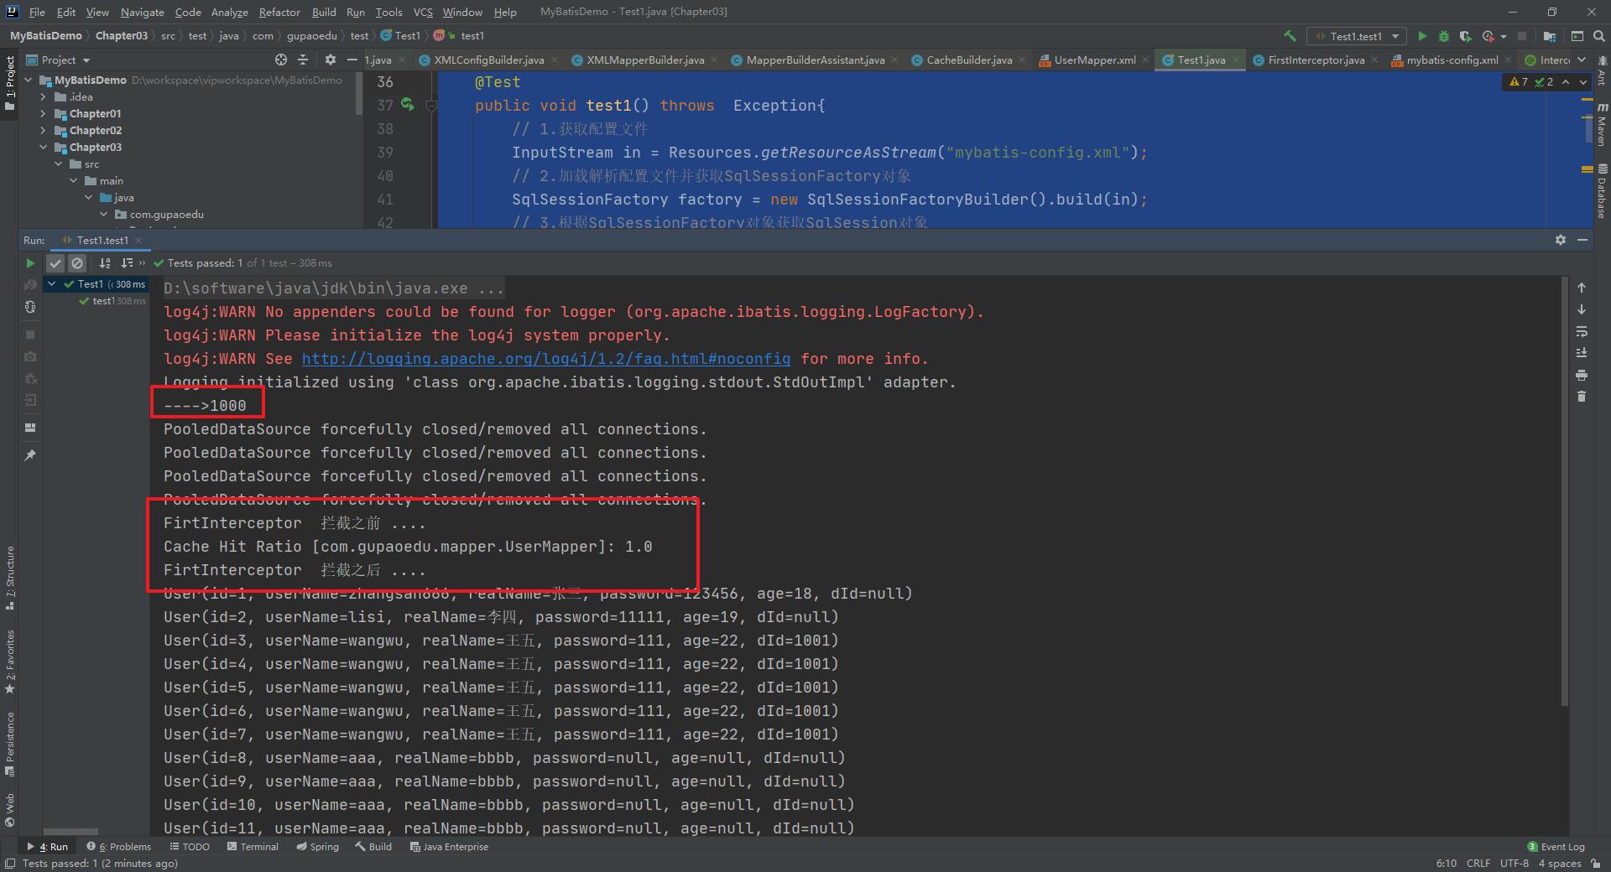Switch to CacheBuilder.java editor tab
The height and width of the screenshot is (872, 1611).
968,60
